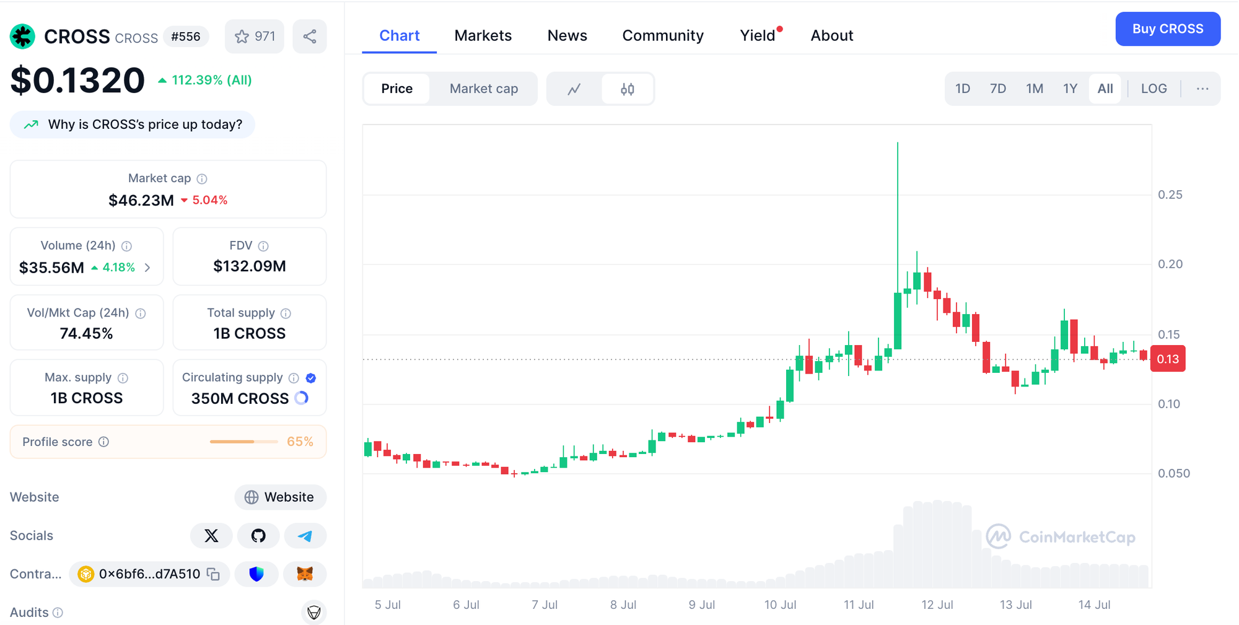
Task: Open the project Website link
Action: tap(280, 497)
